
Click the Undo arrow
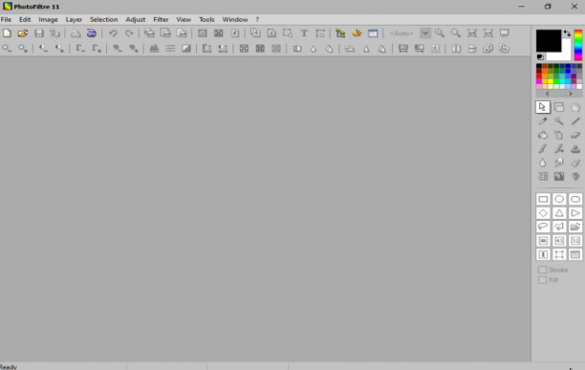click(113, 33)
